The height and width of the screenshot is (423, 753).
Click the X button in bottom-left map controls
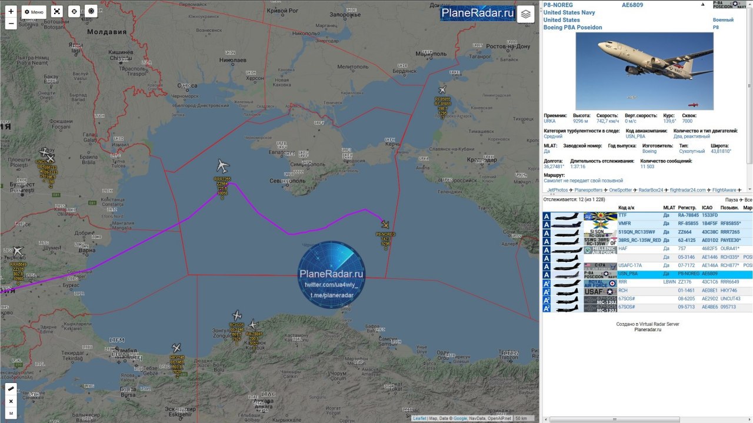[11, 401]
